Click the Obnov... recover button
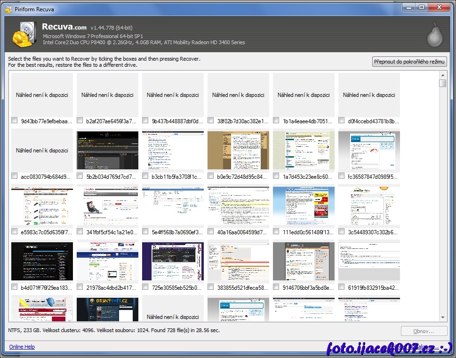 click(424, 331)
